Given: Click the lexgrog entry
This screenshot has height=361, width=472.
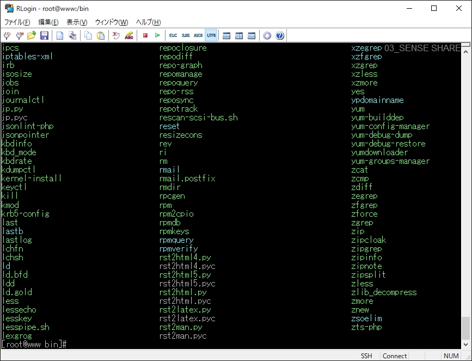Looking at the screenshot, I should point(17,336).
